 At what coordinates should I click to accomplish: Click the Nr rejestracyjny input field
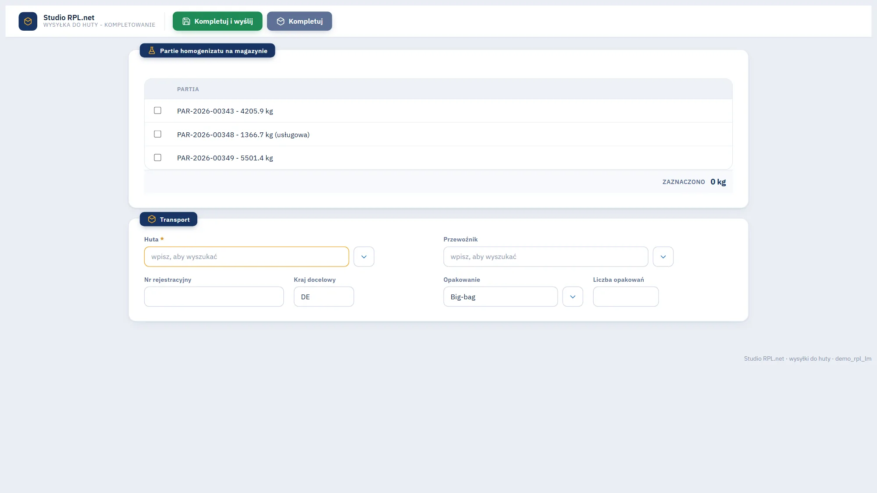pos(214,297)
